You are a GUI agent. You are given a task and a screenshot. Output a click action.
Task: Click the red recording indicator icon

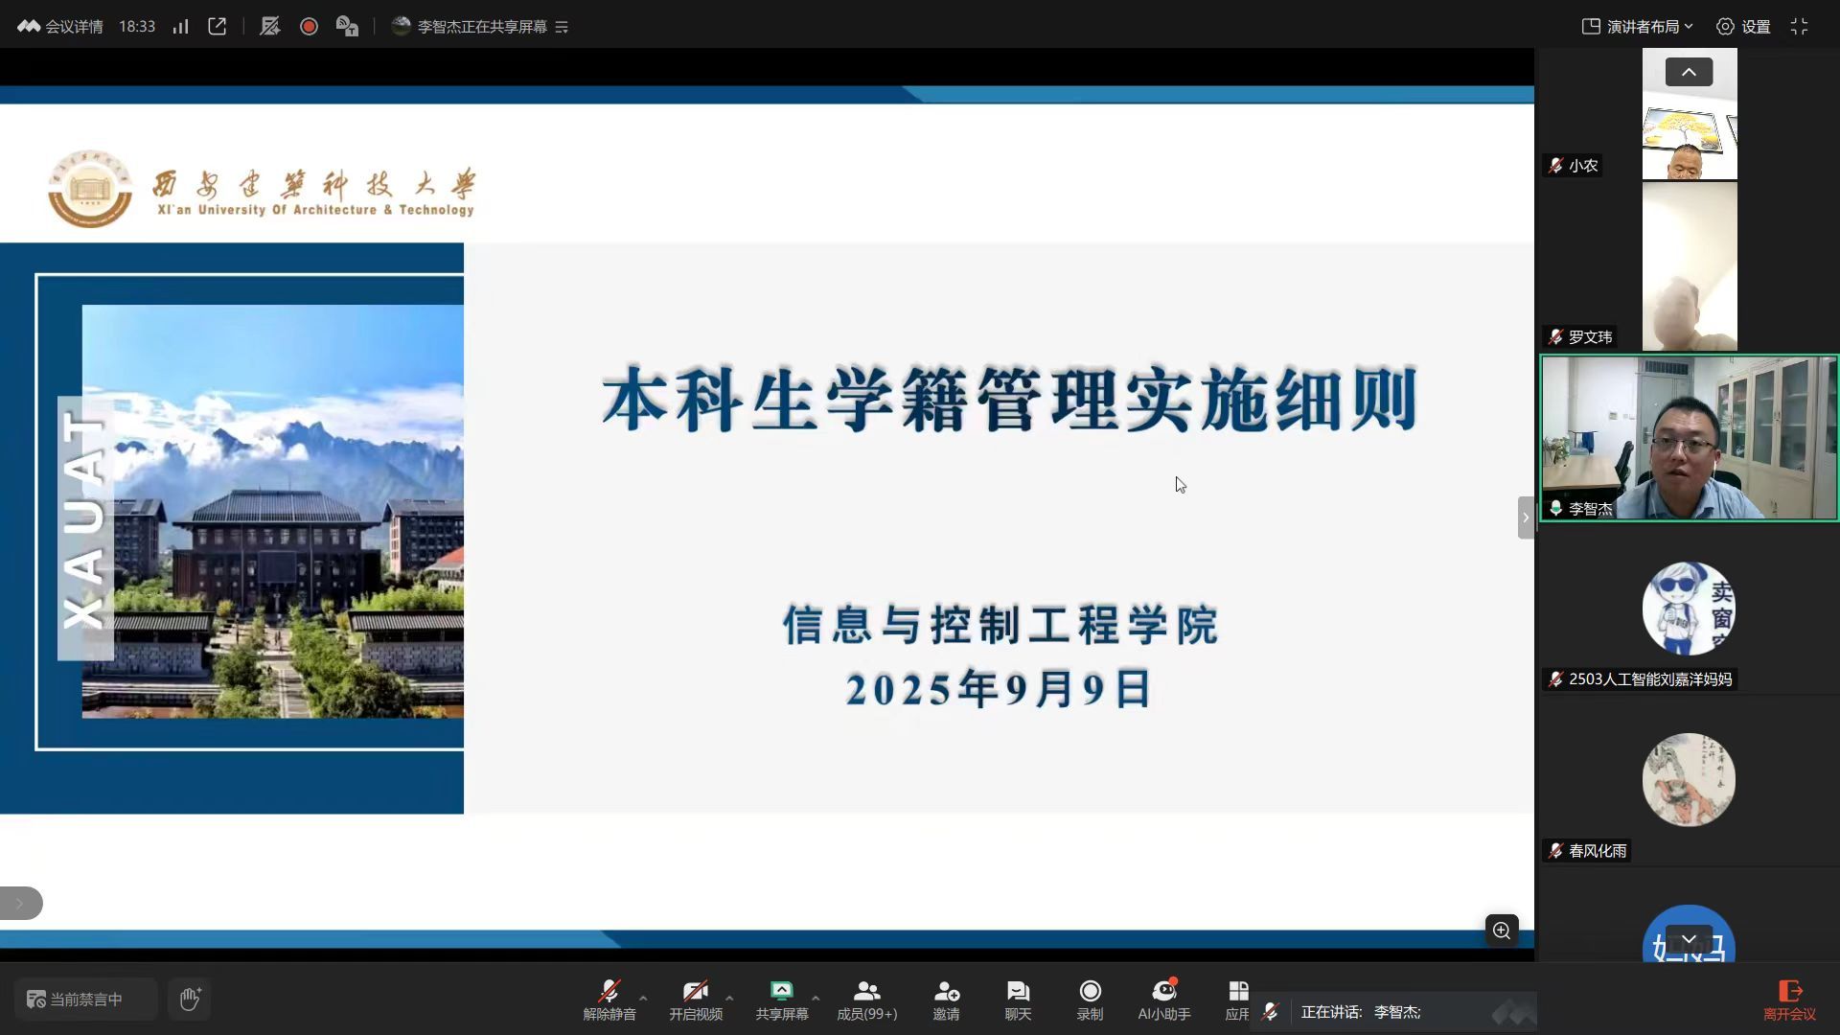pyautogui.click(x=309, y=27)
